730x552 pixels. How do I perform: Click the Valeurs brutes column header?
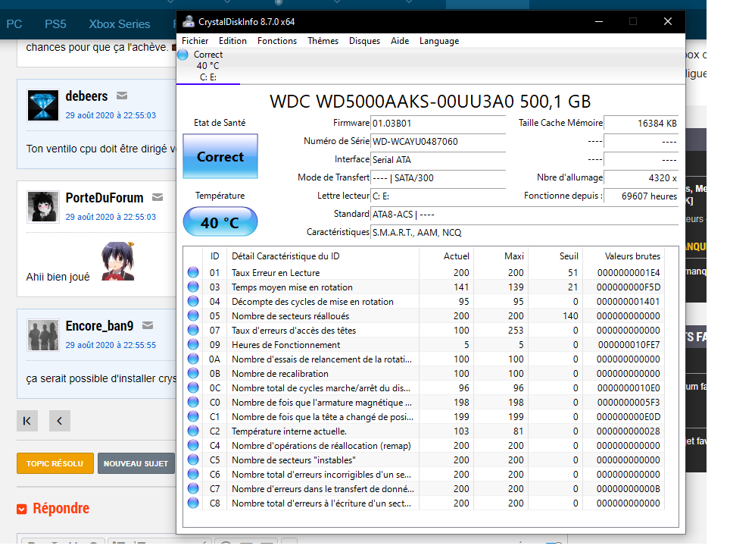[x=623, y=256]
